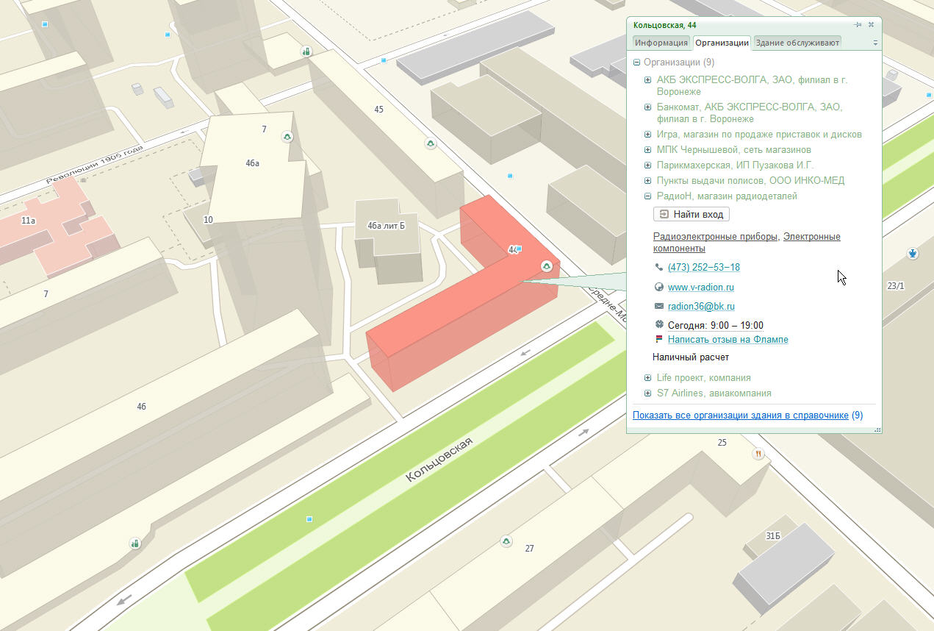
Task: Collapse the РадиоН, магазин радиодеталей entry
Action: point(648,196)
